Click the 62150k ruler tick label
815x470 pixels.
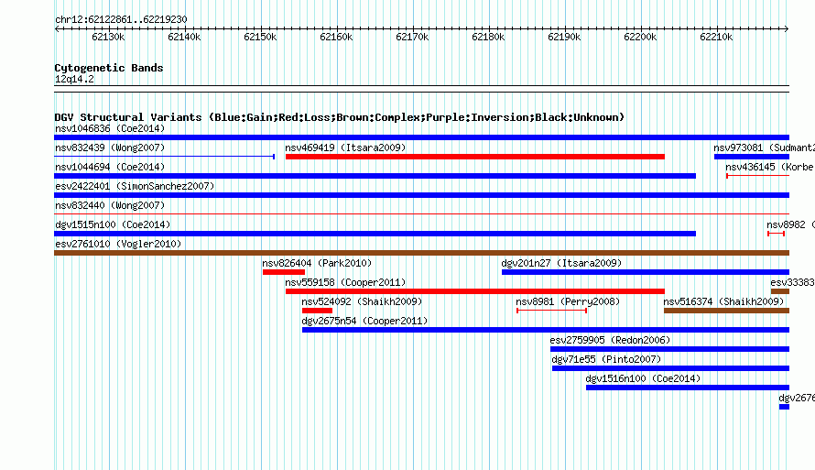(260, 37)
